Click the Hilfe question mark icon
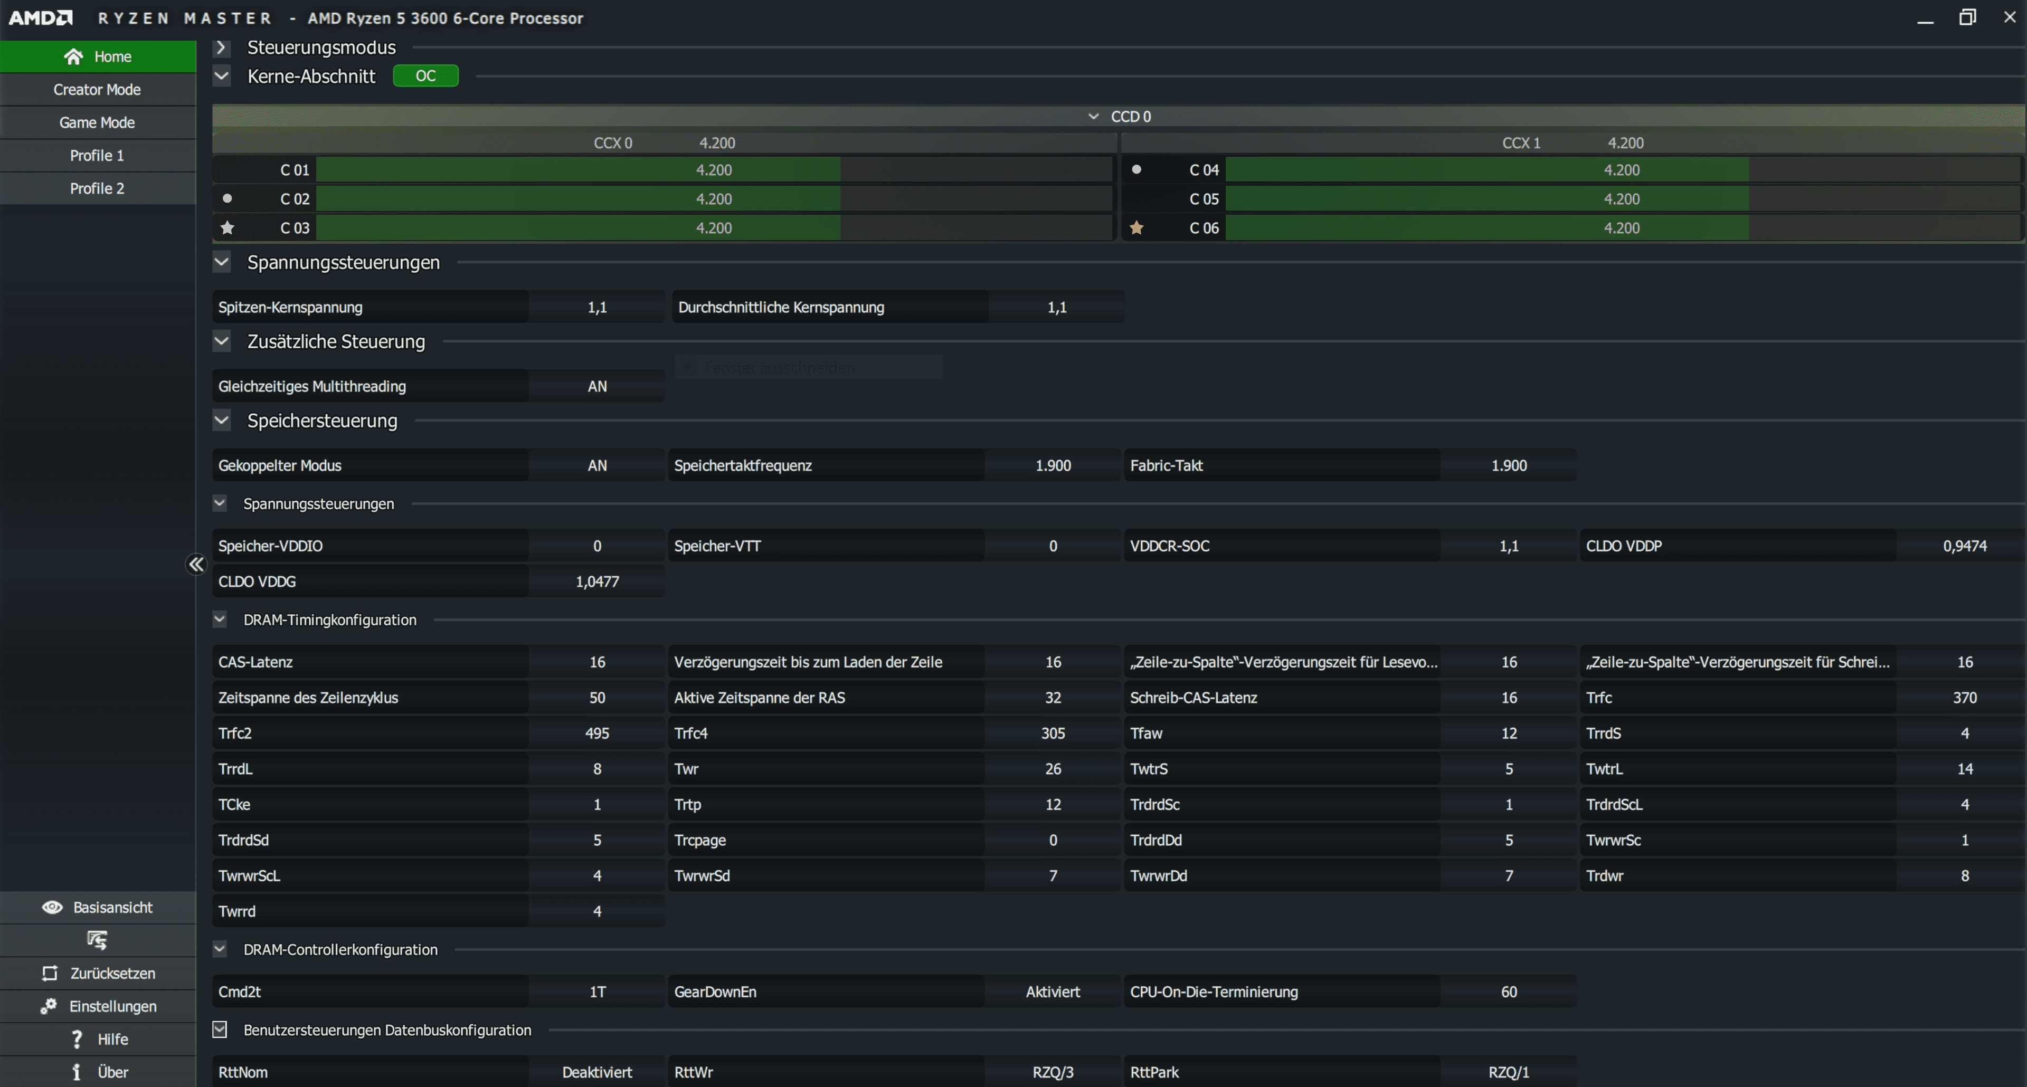 (x=77, y=1039)
